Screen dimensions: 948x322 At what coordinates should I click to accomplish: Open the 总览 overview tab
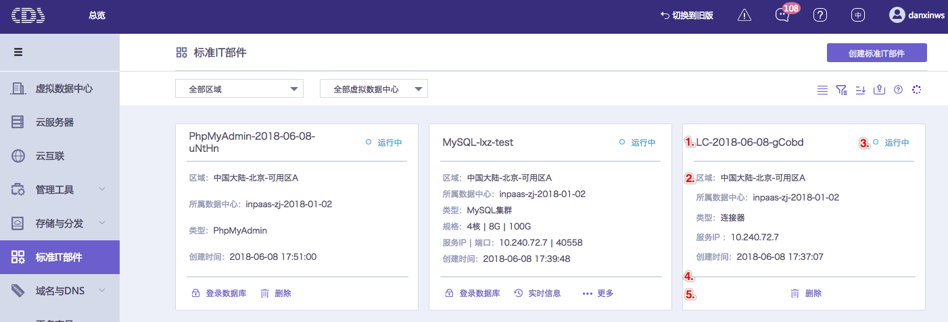[97, 16]
